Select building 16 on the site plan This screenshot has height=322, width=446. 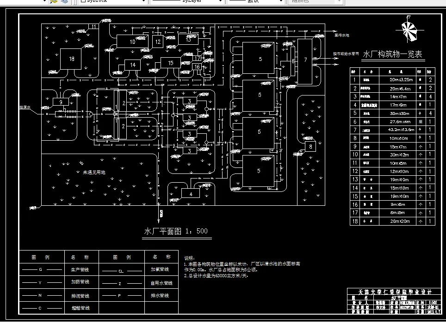[x=197, y=67]
